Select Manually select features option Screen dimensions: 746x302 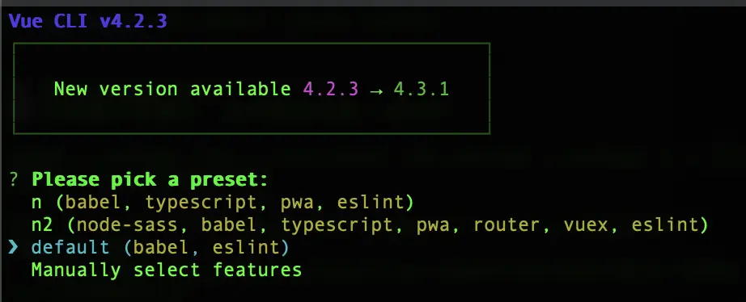pos(167,271)
